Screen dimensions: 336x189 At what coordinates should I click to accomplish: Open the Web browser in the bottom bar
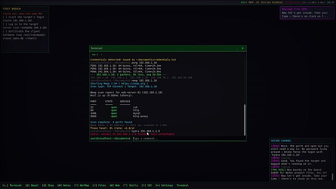[115, 185]
